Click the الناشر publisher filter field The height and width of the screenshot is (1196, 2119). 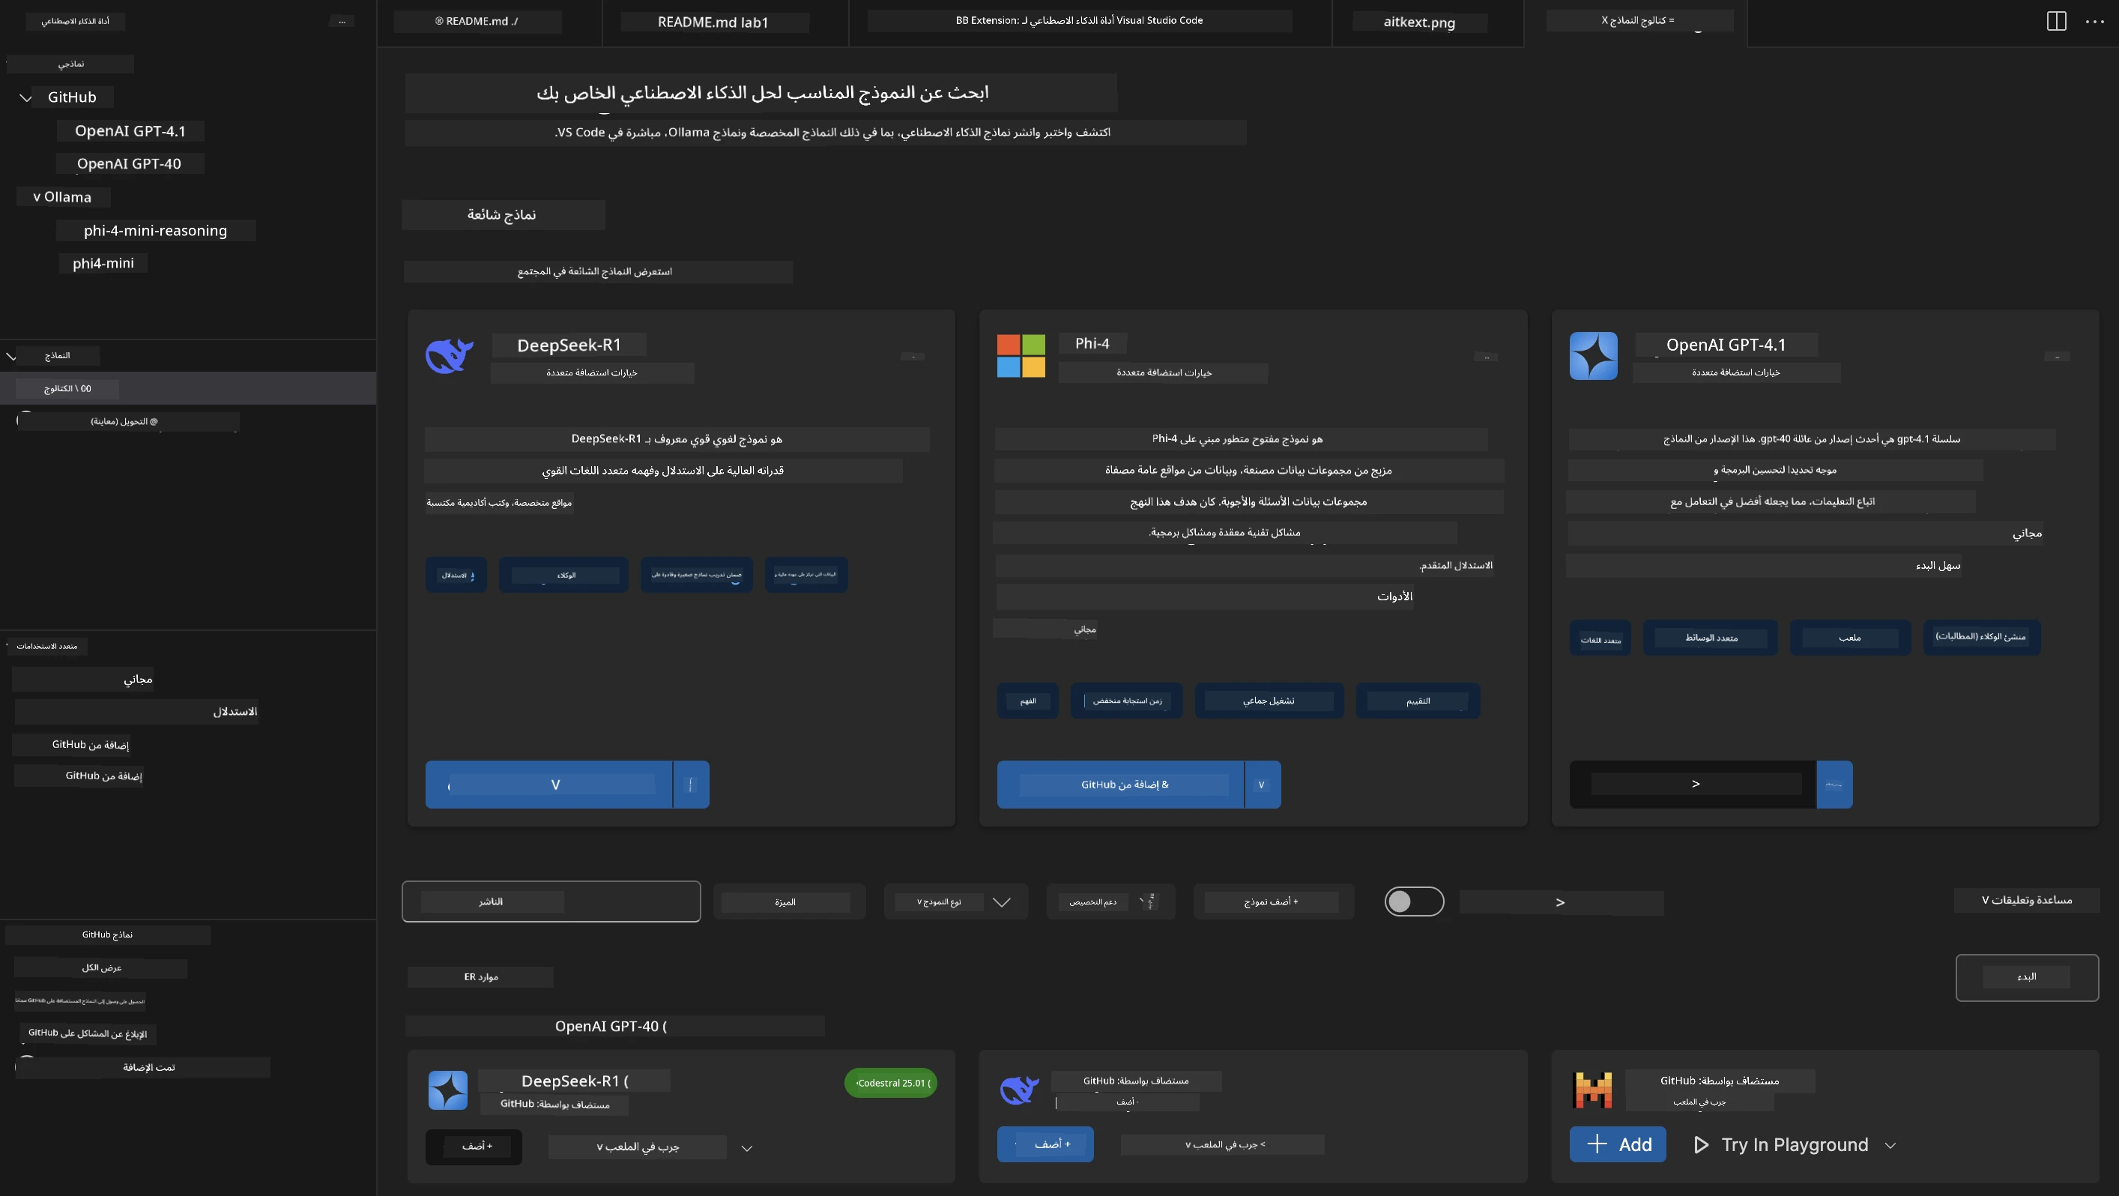(551, 901)
